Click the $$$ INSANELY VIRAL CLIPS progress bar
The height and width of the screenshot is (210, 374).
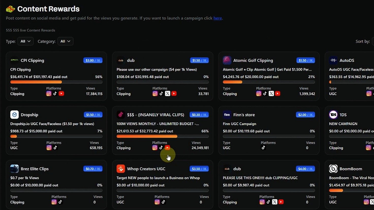(x=162, y=136)
